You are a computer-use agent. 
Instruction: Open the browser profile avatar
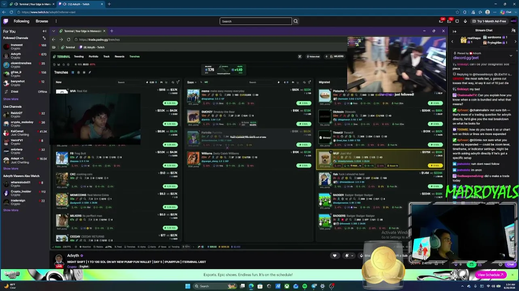(x=487, y=12)
